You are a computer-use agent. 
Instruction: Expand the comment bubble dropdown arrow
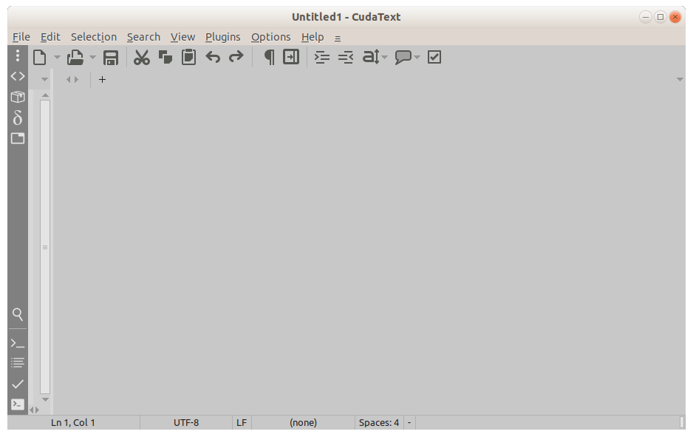coord(417,57)
